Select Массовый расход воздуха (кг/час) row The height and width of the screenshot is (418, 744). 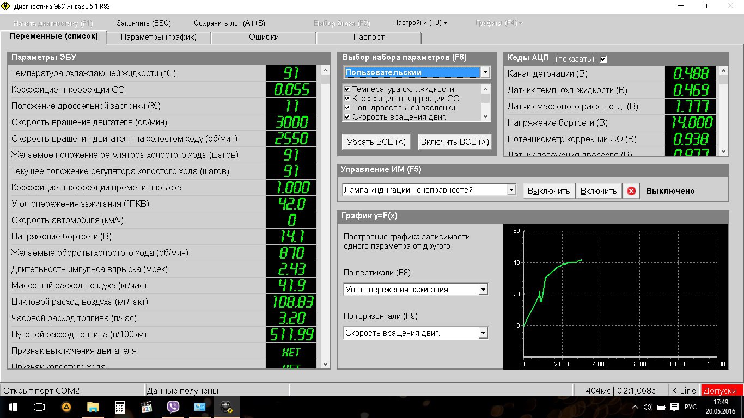pos(163,285)
